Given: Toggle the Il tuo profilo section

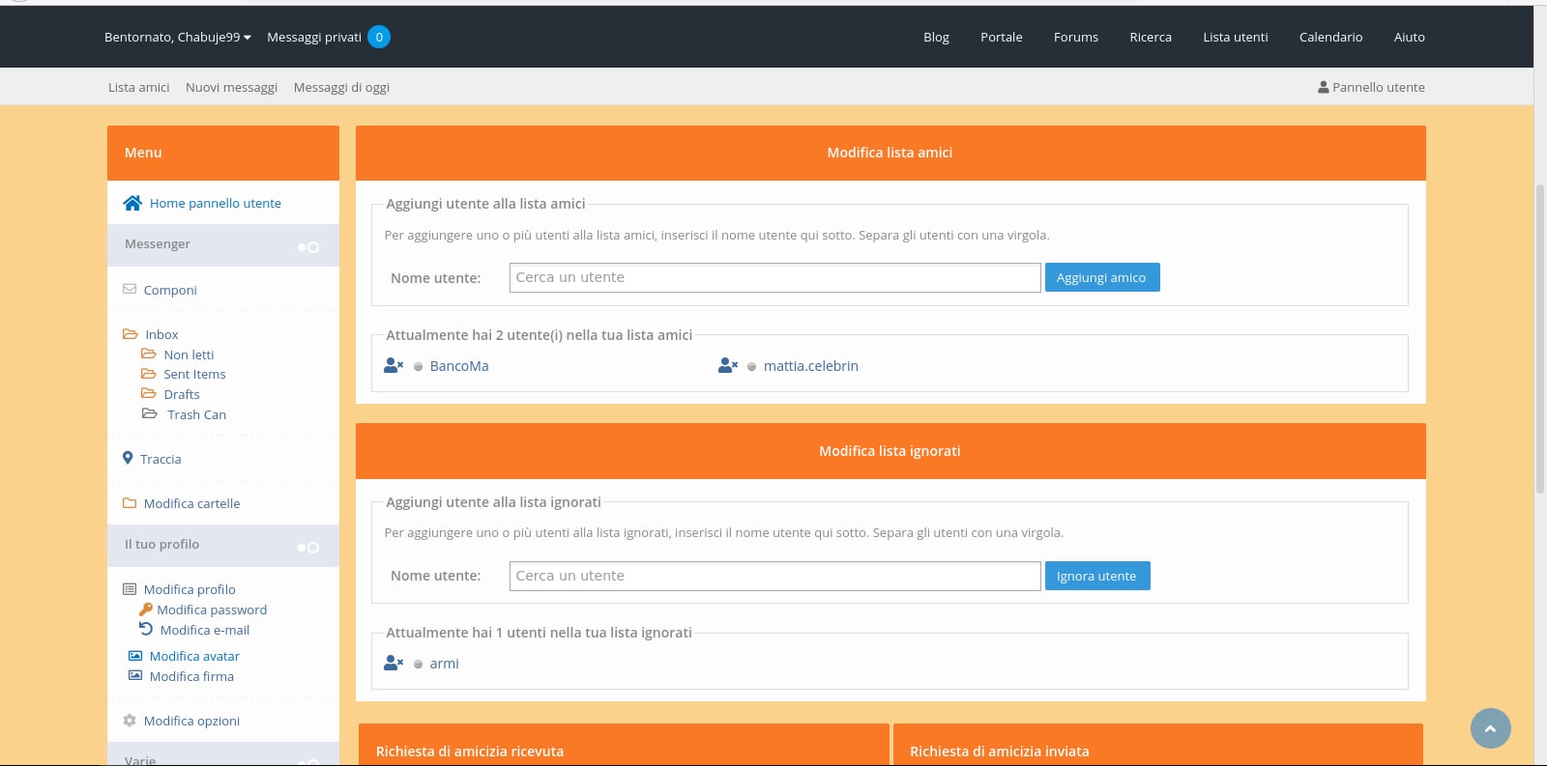Looking at the screenshot, I should tap(307, 548).
